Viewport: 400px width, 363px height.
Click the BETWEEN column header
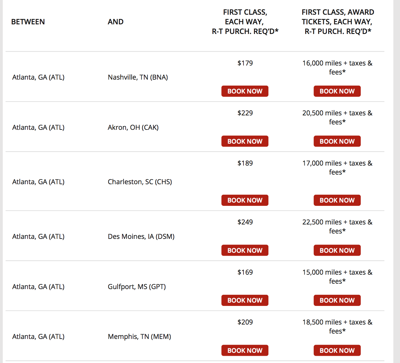click(x=28, y=22)
